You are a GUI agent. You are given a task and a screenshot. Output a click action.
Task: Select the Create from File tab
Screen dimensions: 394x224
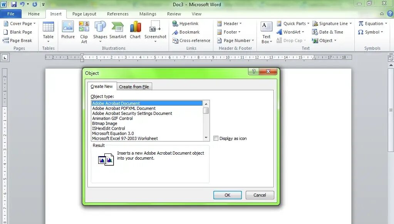134,87
